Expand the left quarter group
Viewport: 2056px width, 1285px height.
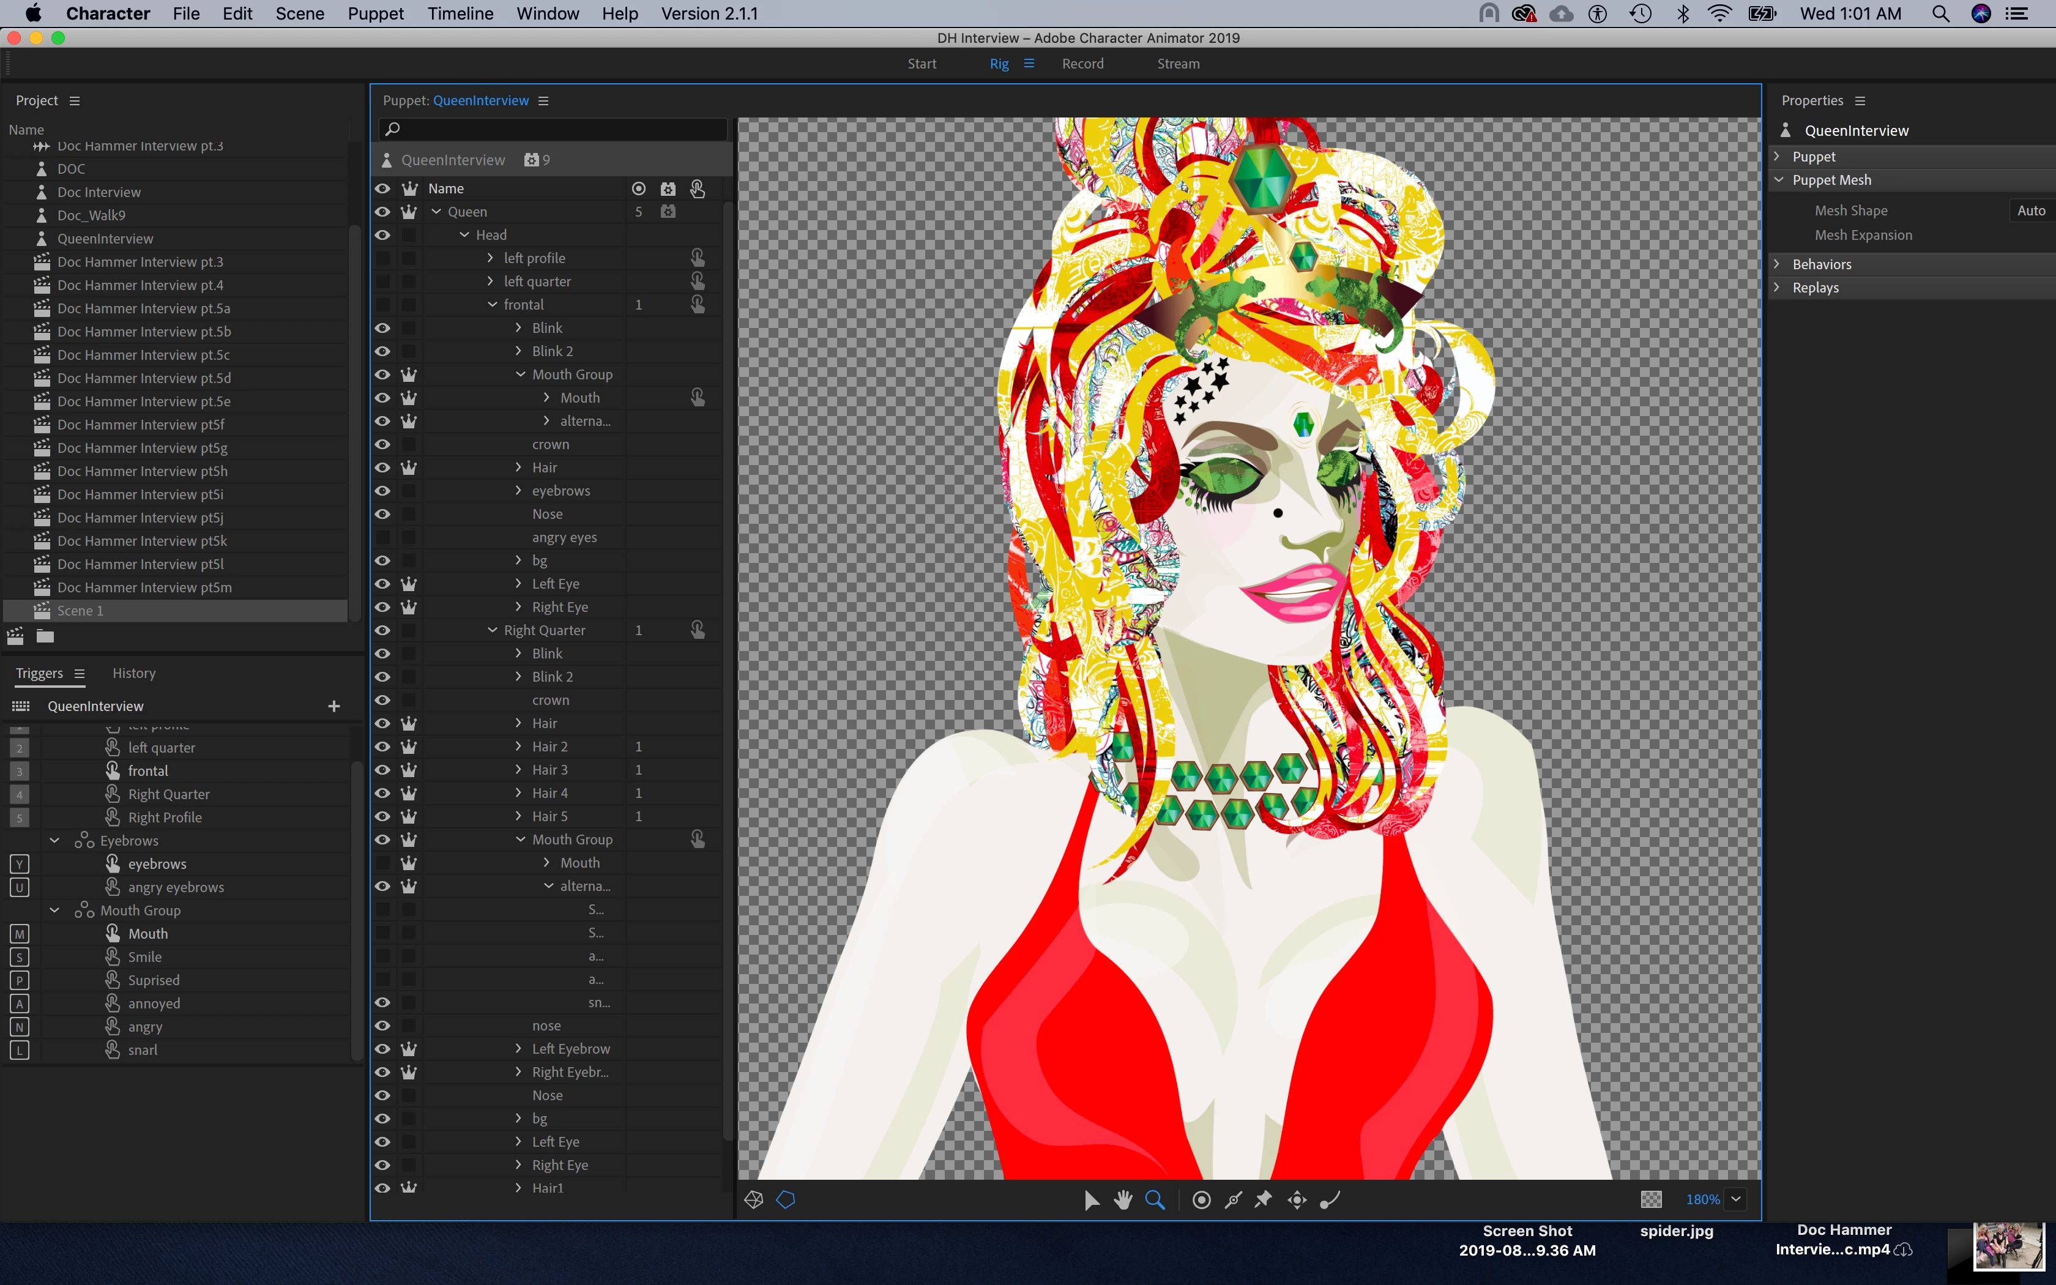tap(490, 281)
